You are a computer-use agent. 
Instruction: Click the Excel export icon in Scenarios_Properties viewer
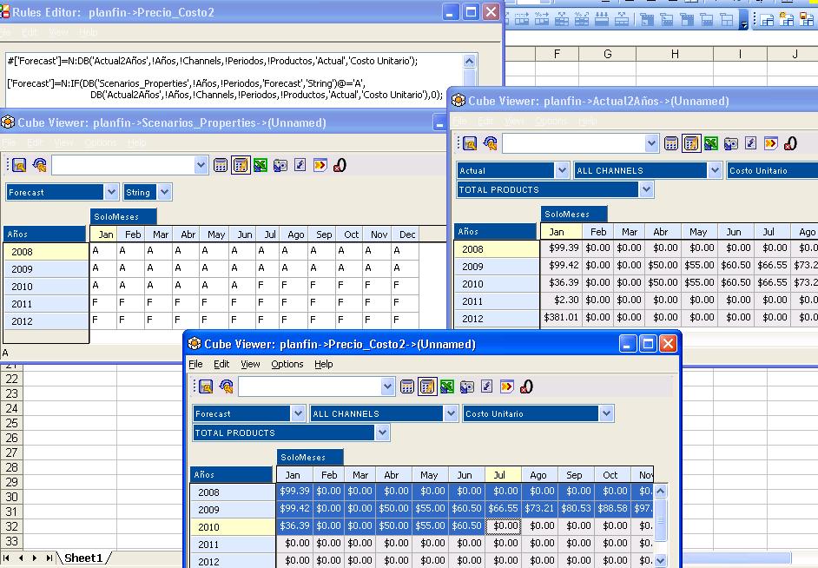pos(261,164)
